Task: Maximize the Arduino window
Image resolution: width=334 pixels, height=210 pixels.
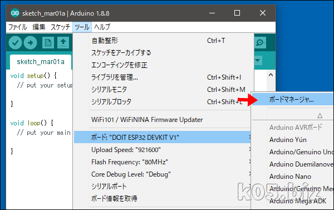Action: click(x=237, y=13)
